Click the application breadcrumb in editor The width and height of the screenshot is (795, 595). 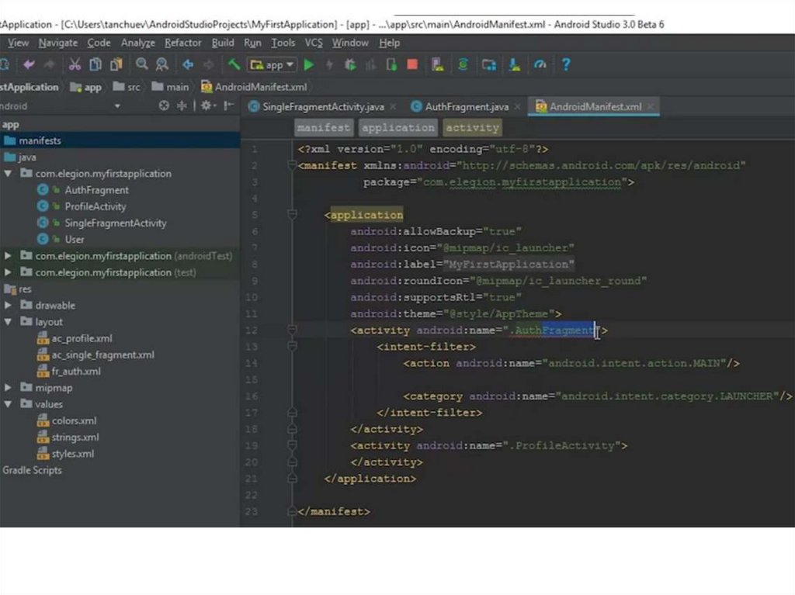[397, 128]
